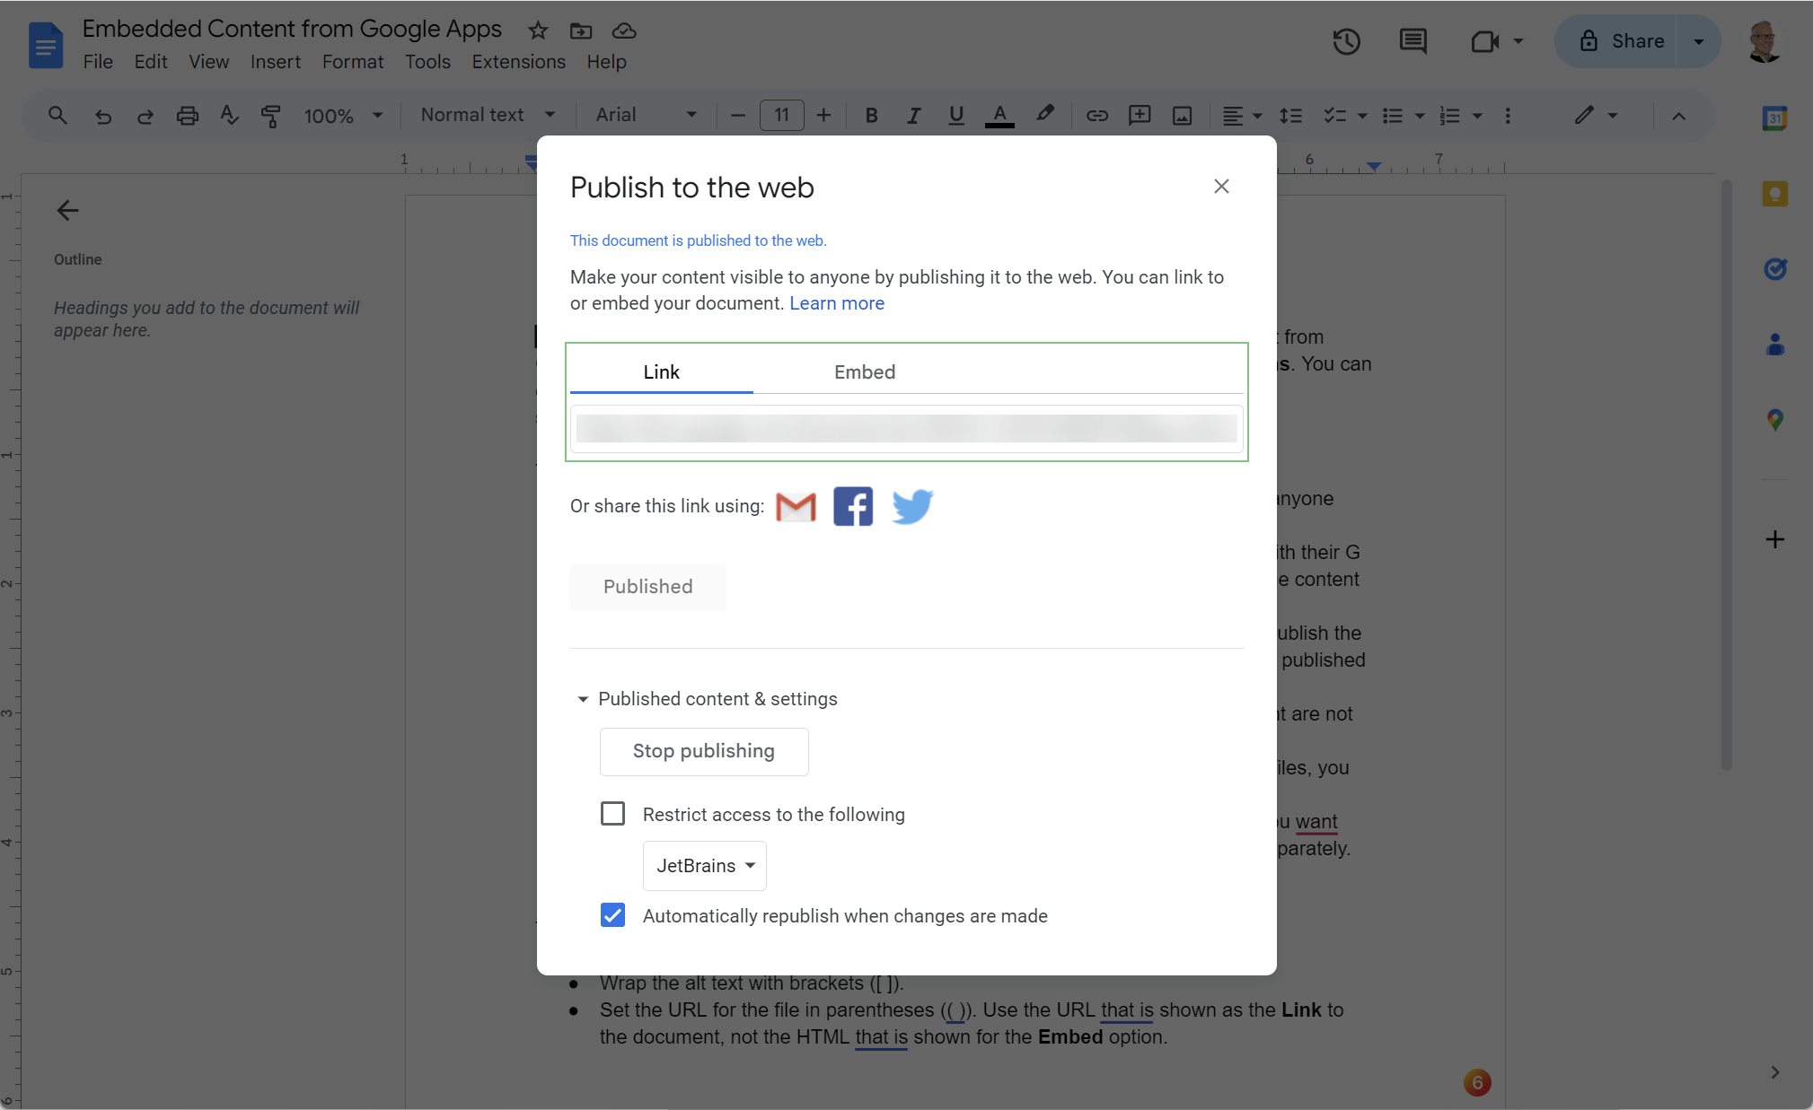Open Google Maps side panel icon
The image size is (1813, 1110).
point(1774,419)
